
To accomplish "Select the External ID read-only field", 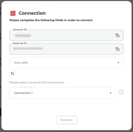I will (66, 49).
